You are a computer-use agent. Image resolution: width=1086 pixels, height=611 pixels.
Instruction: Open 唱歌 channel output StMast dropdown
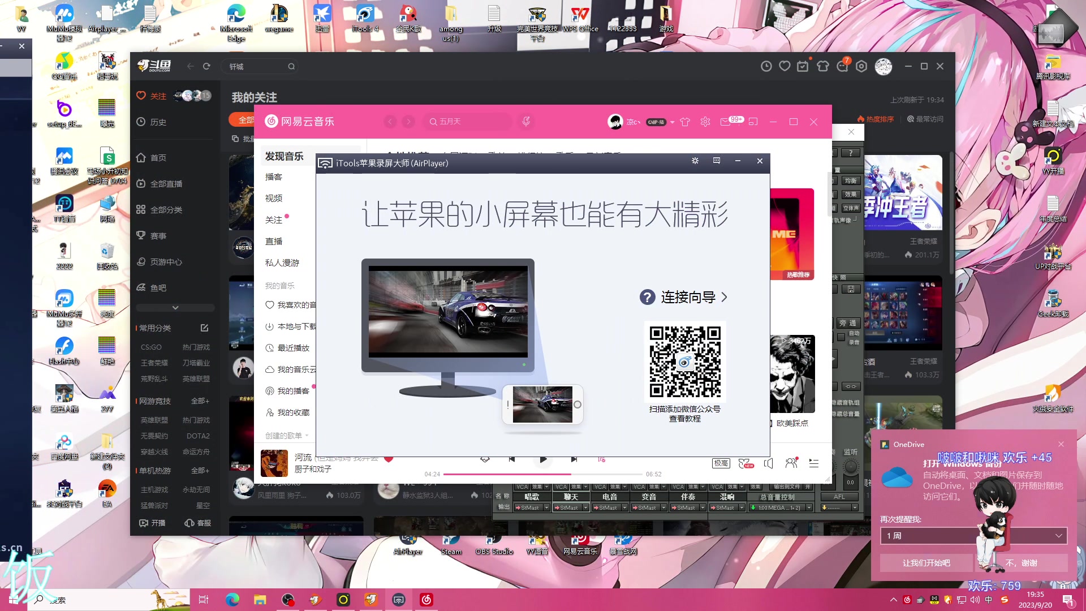[532, 507]
